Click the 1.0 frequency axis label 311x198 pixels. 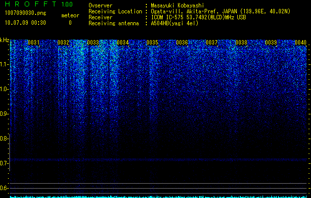(4, 89)
